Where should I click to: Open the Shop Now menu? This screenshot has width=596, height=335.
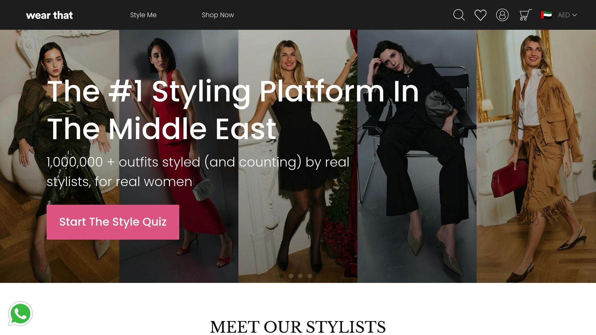point(218,15)
